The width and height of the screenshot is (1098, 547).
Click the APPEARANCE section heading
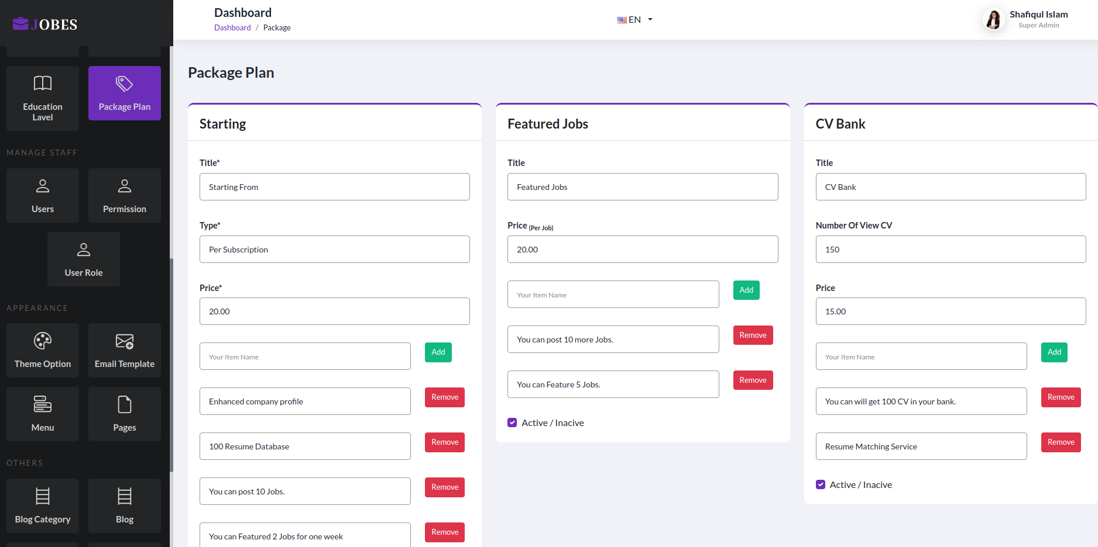[x=37, y=308]
